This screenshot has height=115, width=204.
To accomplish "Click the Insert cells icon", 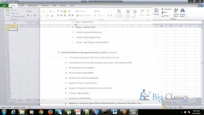I will tap(142, 11).
